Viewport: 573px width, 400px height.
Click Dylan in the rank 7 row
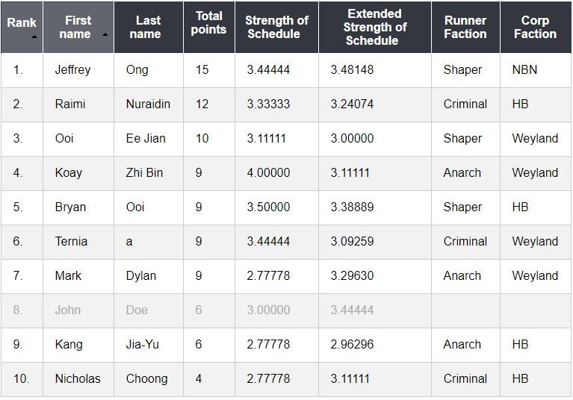pos(141,276)
